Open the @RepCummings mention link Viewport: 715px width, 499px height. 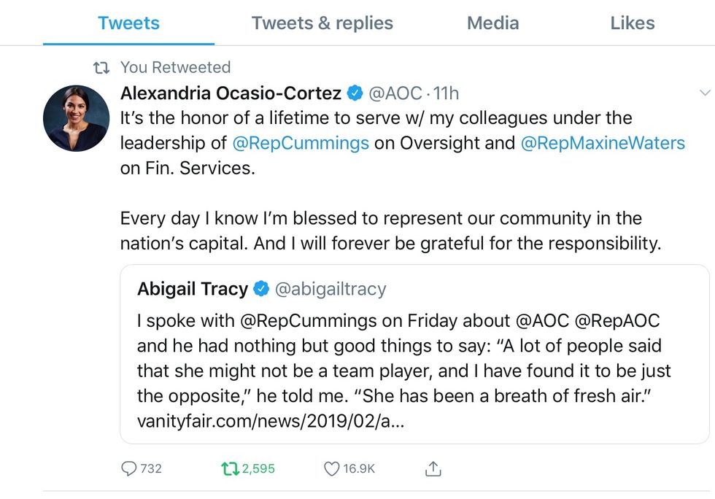[301, 143]
